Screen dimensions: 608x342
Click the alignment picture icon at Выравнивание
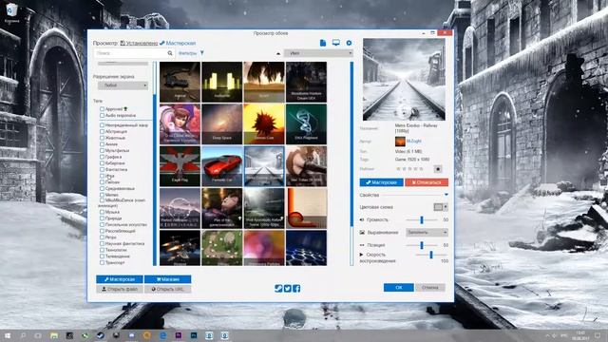[x=362, y=232]
